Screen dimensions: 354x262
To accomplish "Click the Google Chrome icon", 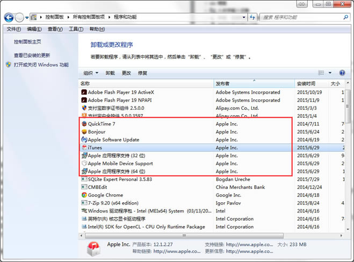I will [84, 195].
